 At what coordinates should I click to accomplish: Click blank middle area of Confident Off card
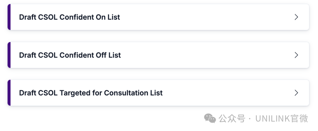click(206, 55)
